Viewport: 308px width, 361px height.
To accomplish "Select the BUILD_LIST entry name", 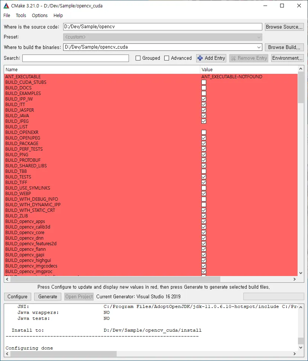I will click(x=16, y=127).
